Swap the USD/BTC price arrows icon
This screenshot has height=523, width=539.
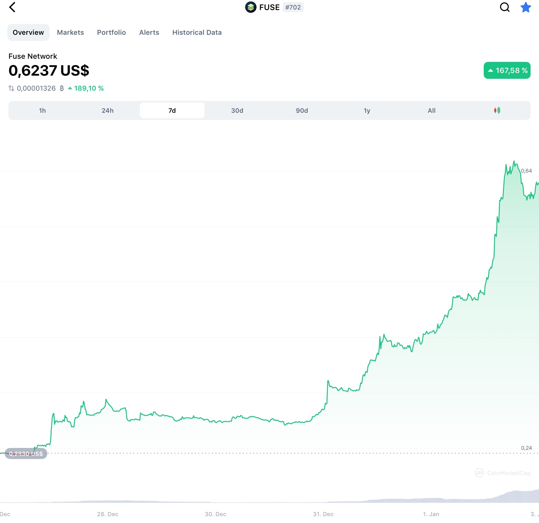(x=11, y=88)
